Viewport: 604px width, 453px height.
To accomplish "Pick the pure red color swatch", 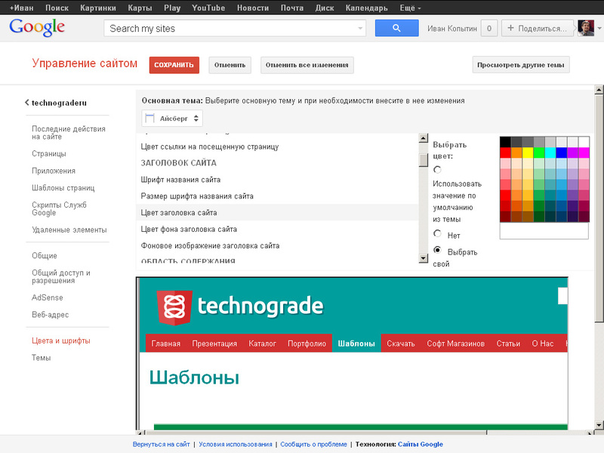I will point(505,153).
